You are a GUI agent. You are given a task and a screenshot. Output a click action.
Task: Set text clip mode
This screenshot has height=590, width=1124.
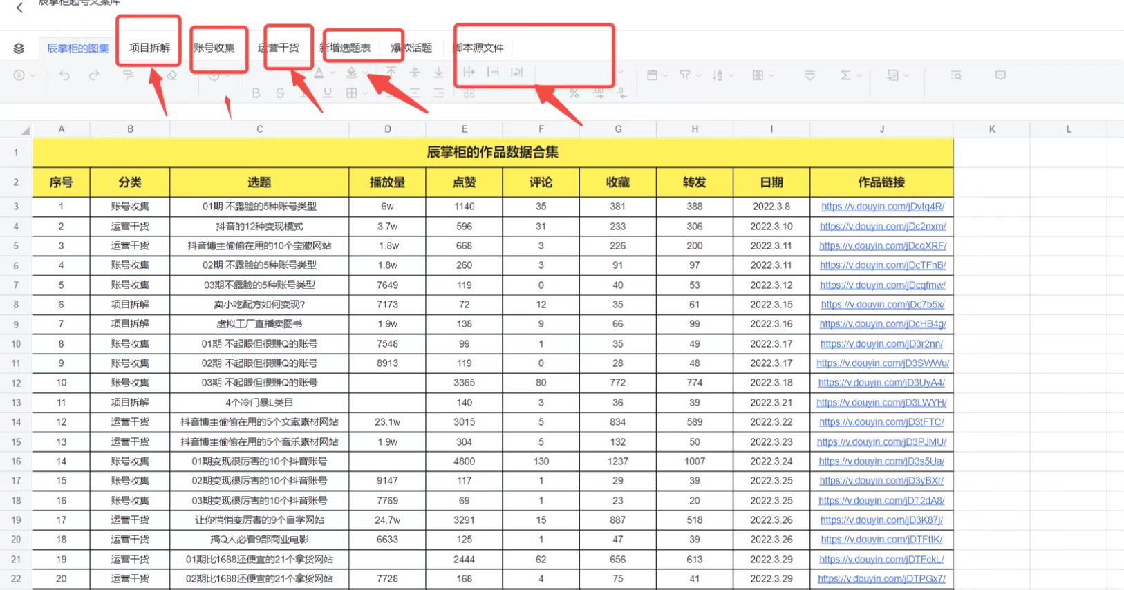(x=493, y=72)
